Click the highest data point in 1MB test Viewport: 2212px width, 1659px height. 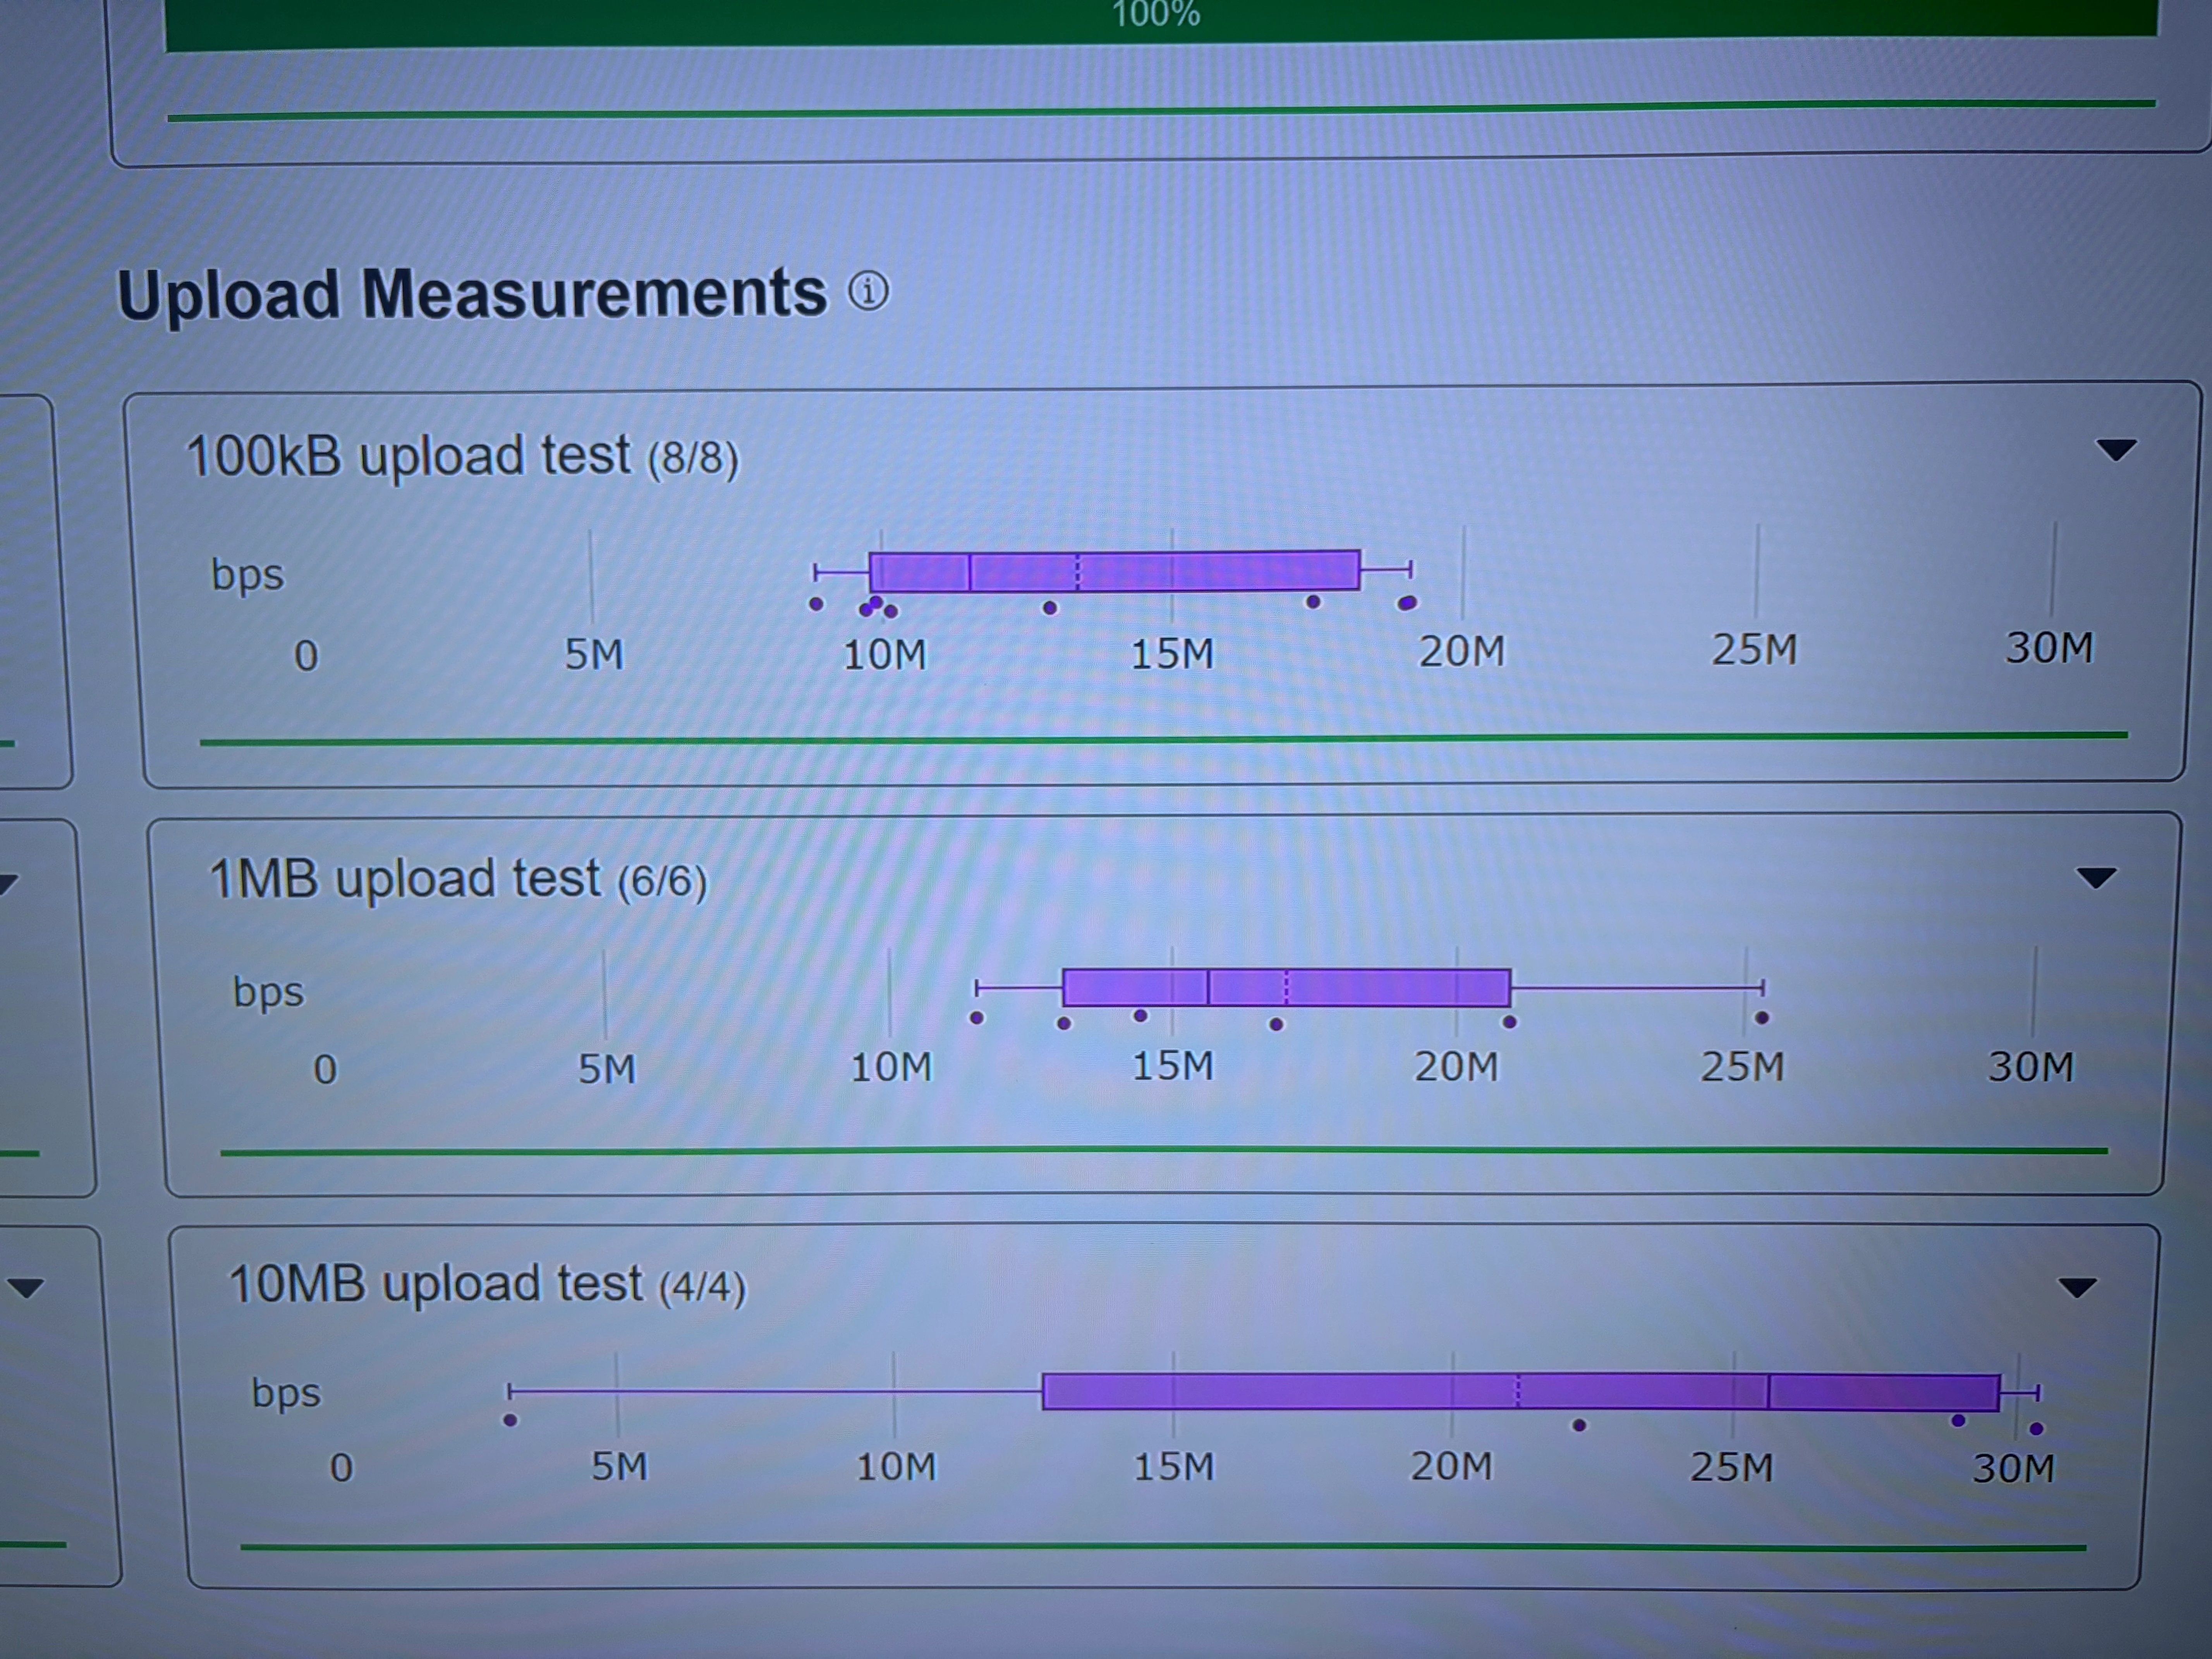coord(1762,1018)
